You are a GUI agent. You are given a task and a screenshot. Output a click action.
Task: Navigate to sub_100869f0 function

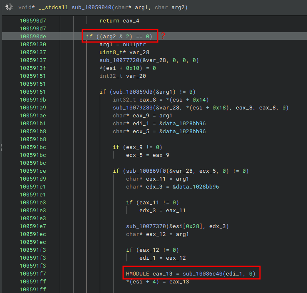(x=146, y=171)
